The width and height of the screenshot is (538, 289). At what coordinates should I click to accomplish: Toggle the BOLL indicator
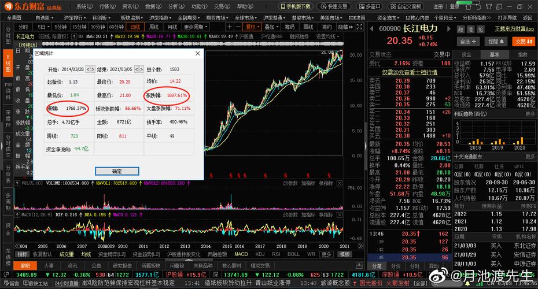coord(293,254)
